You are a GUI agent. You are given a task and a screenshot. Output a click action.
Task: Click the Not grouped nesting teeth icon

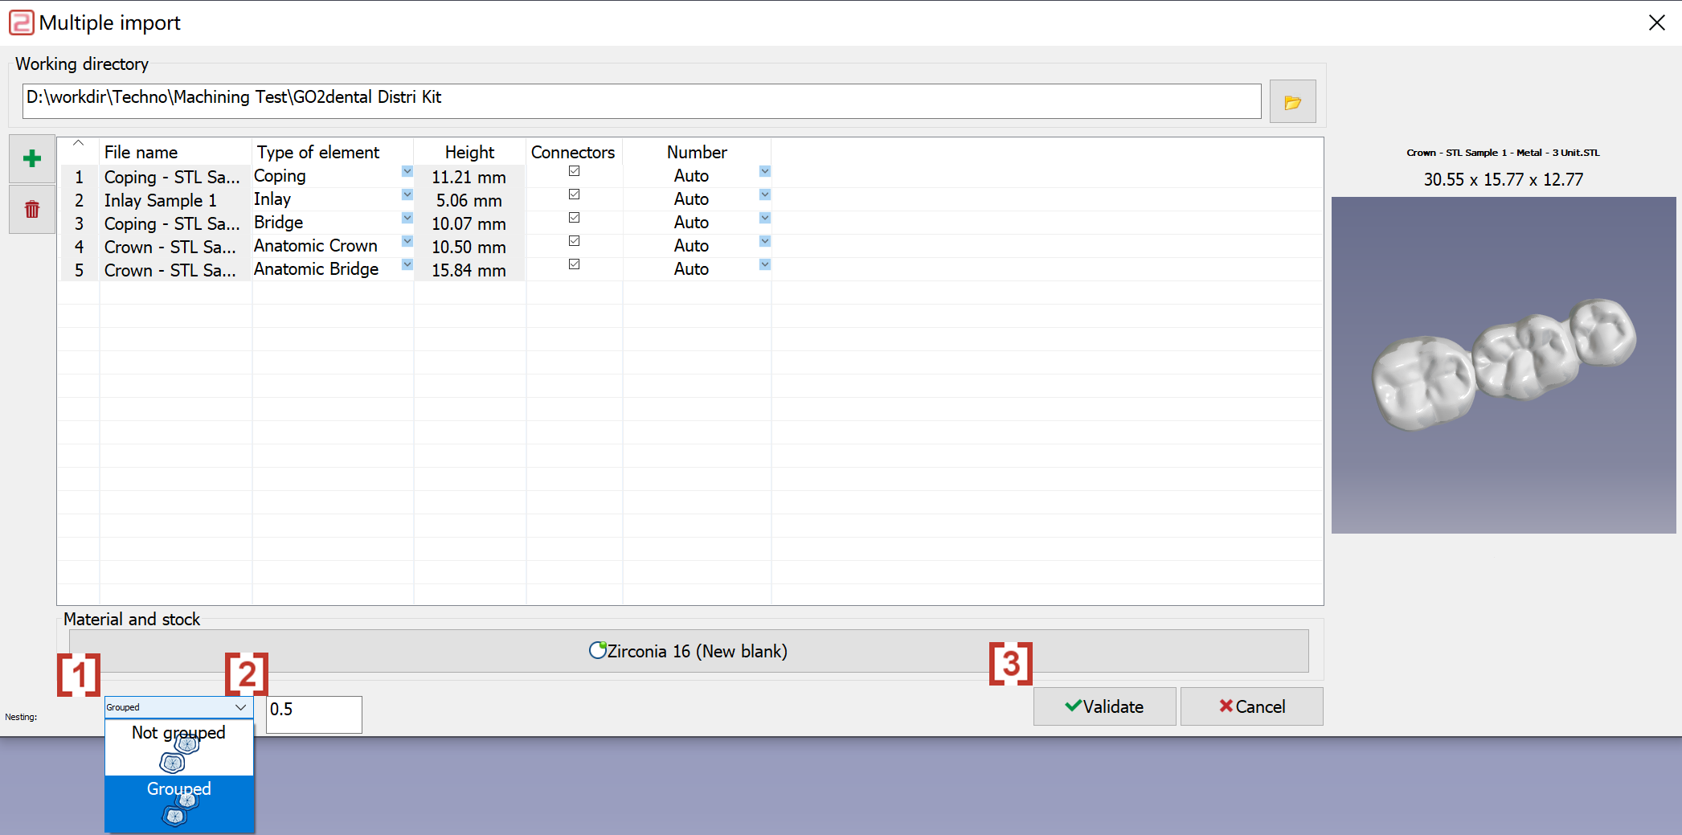click(179, 754)
